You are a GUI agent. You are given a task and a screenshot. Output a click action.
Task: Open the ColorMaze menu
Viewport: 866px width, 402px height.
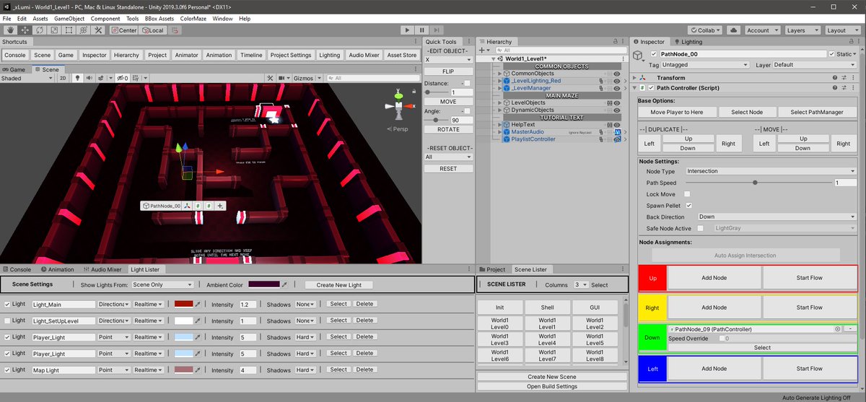pyautogui.click(x=193, y=18)
